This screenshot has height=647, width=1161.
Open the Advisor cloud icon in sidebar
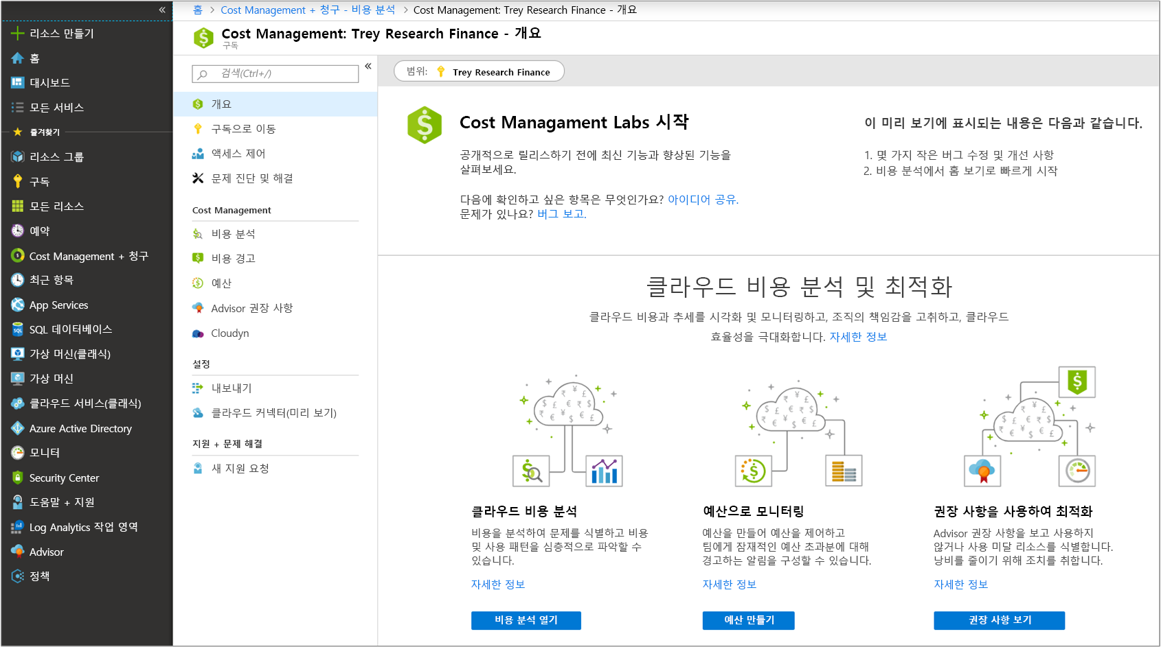17,552
